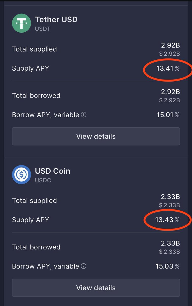The height and width of the screenshot is (306, 192).
Task: Click the circled 13.41% Supply APY value
Action: pos(168,68)
